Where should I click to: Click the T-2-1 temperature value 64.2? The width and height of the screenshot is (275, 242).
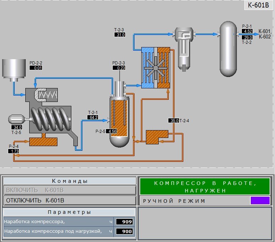point(93,117)
